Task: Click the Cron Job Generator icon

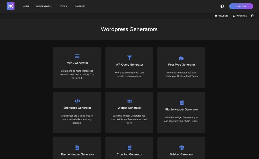Action: coord(129,147)
